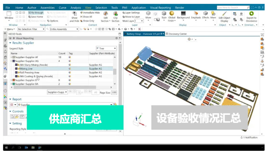The height and width of the screenshot is (153, 266).
Task: Open the Visual Reporting ribbon tab
Action: click(x=160, y=8)
